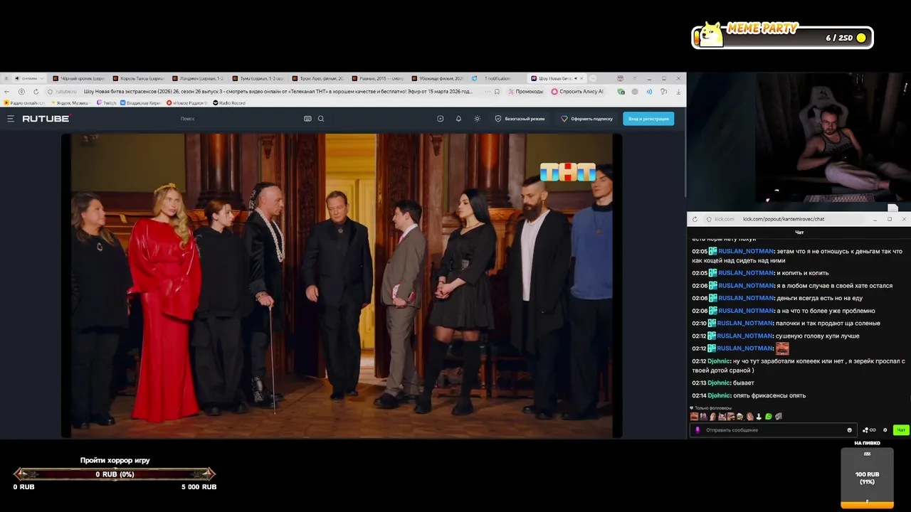Click the site protection shield in address bar
The width and height of the screenshot is (911, 512).
point(51,92)
